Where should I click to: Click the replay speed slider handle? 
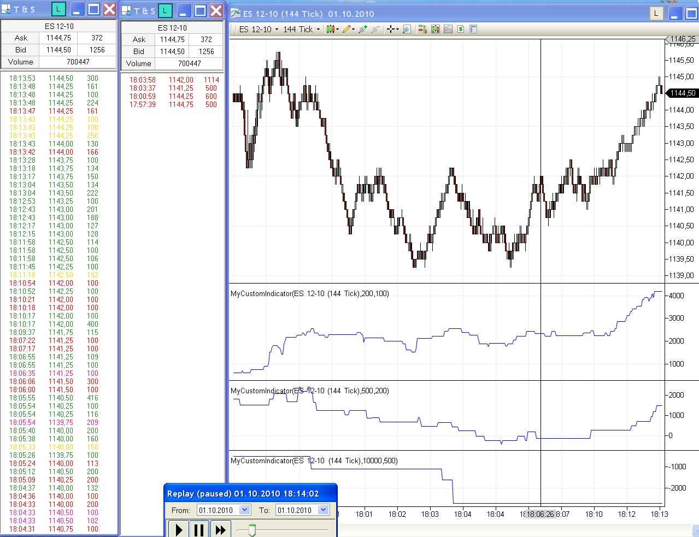coord(252,529)
